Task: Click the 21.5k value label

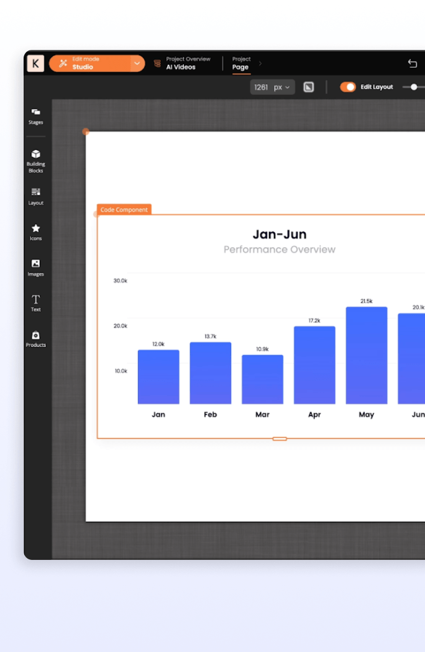Action: (x=367, y=301)
